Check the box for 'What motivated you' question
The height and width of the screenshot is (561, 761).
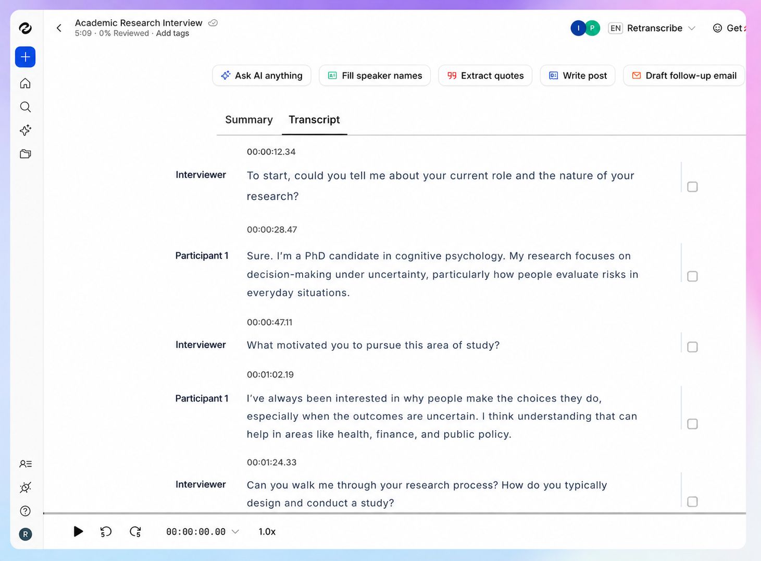[x=692, y=347]
